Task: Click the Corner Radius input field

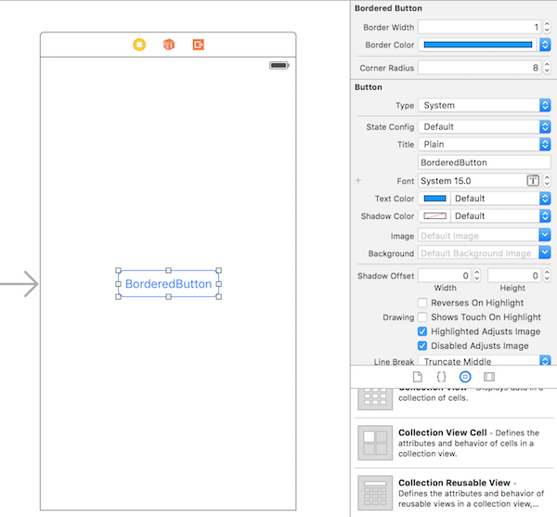Action: click(480, 68)
